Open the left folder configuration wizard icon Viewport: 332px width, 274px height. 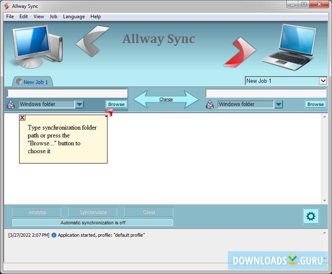(10, 104)
